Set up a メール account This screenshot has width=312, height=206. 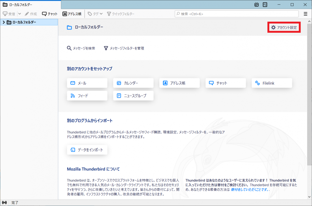point(87,83)
